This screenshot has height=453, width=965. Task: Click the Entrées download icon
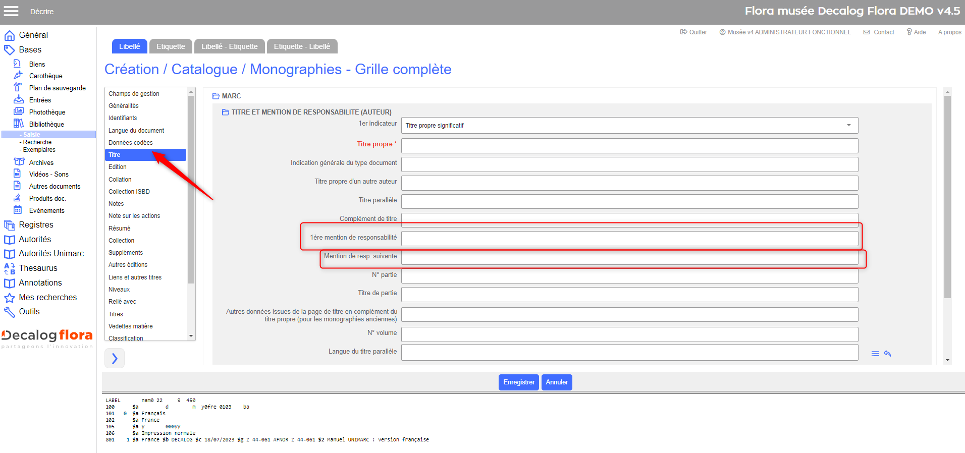(18, 99)
